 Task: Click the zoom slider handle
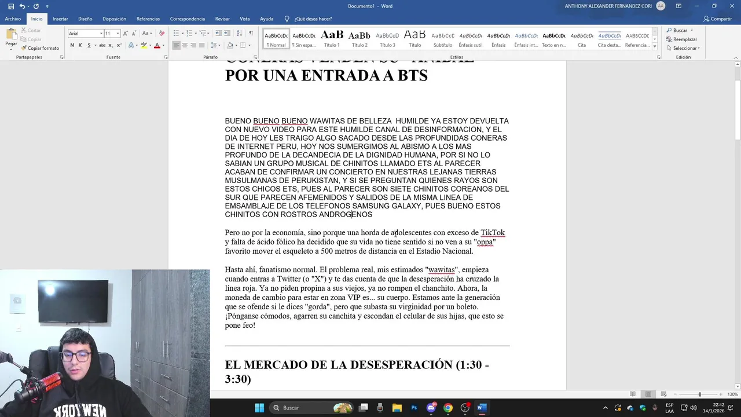tap(699, 394)
